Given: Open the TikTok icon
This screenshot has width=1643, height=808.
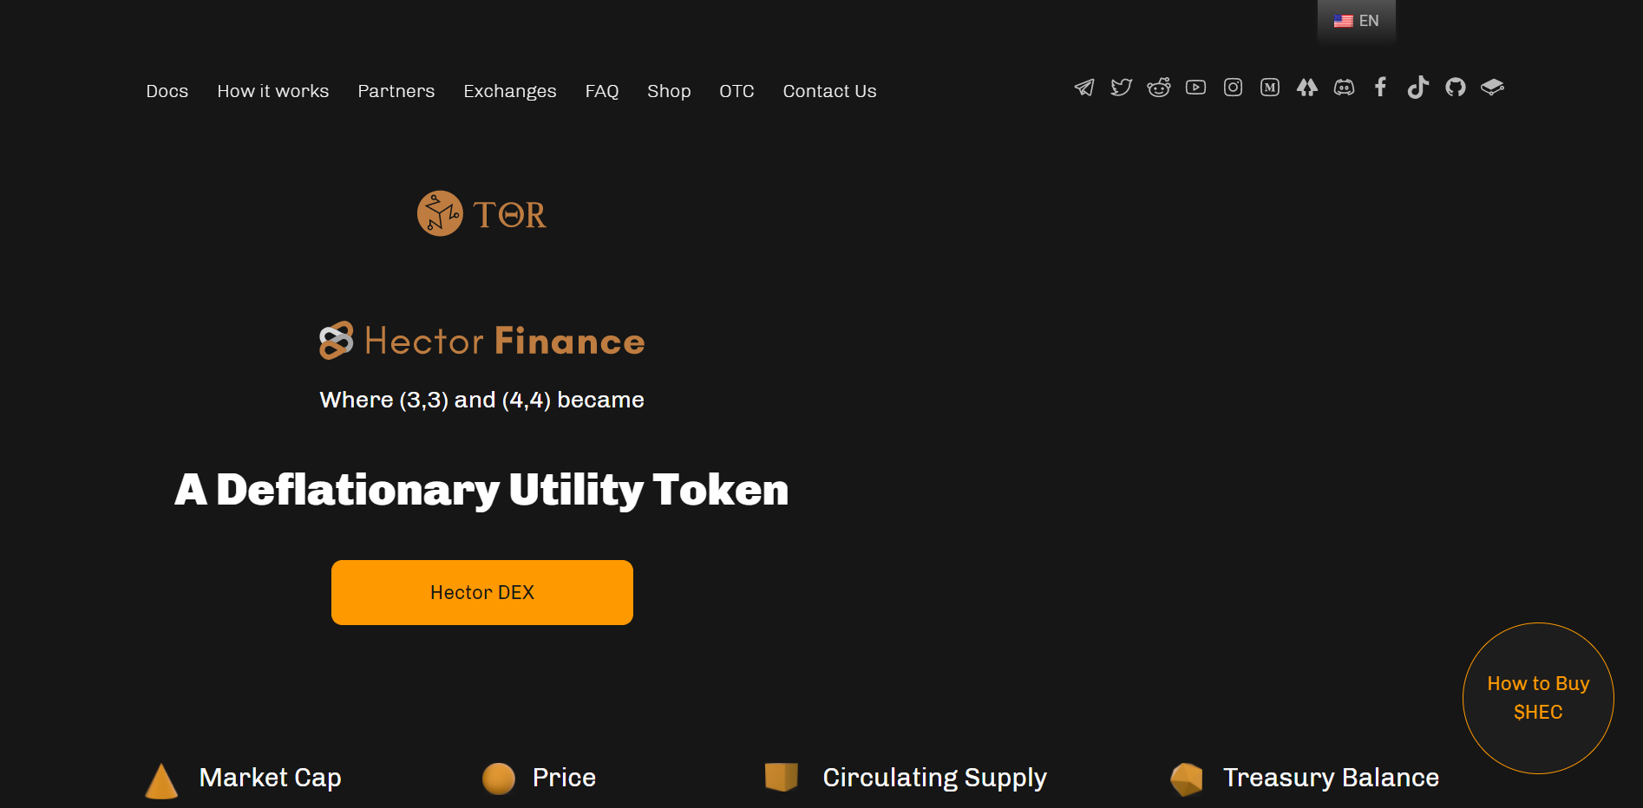Looking at the screenshot, I should [x=1418, y=88].
